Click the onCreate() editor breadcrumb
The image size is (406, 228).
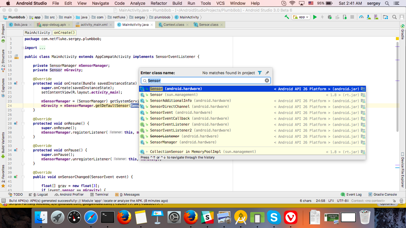(x=64, y=33)
